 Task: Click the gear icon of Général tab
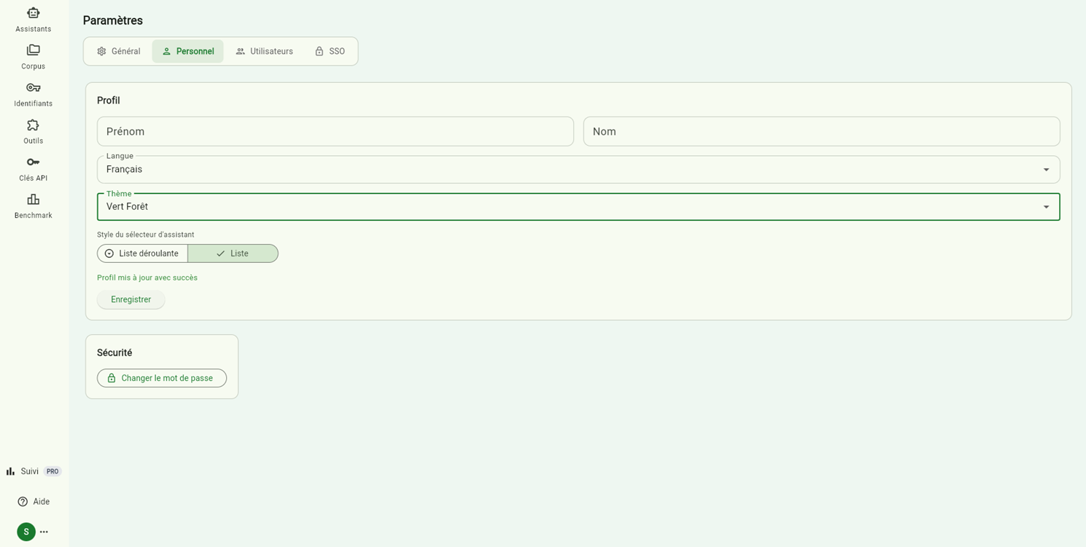pyautogui.click(x=101, y=51)
